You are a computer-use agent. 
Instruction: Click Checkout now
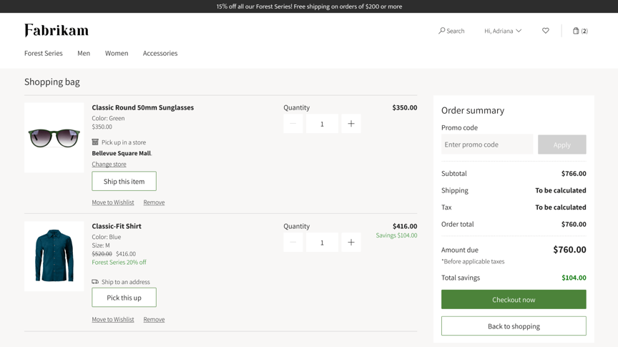point(514,300)
